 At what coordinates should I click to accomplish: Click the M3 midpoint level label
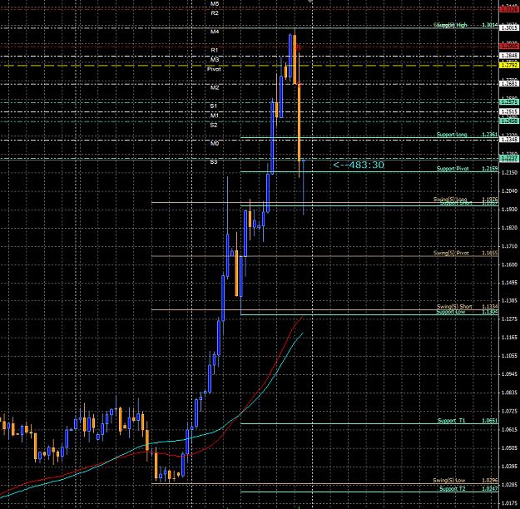click(x=215, y=60)
